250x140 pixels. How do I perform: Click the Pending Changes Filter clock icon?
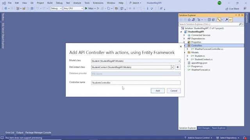[199, 20]
